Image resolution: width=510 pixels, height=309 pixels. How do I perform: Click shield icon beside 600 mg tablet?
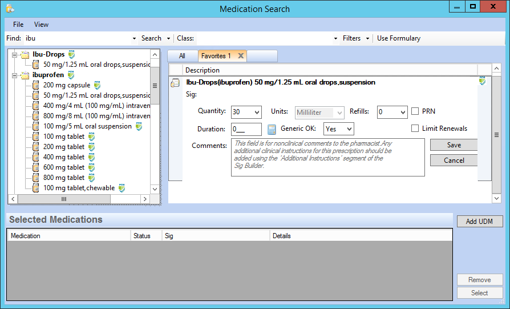(92, 168)
